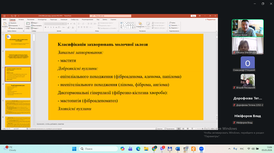Expand the Section (Раздел) dropdown
The image size is (274, 153).
click(35, 28)
